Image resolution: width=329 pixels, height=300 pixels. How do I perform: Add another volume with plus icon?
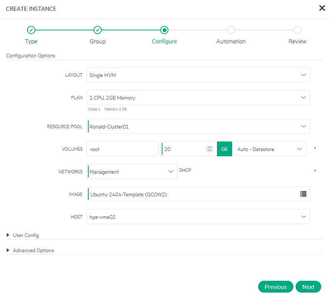[x=315, y=148]
